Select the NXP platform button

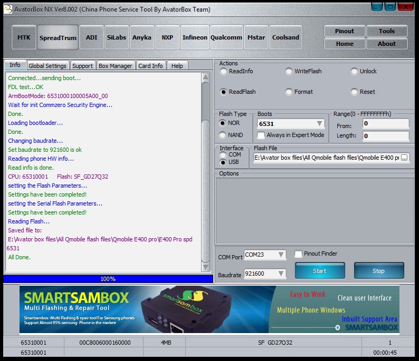[x=167, y=37]
